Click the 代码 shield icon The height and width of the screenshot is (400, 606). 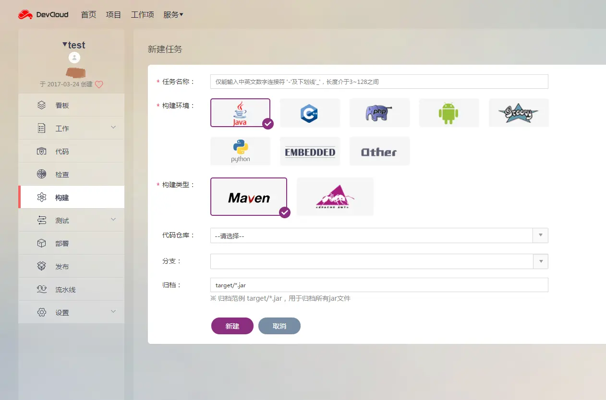(42, 151)
